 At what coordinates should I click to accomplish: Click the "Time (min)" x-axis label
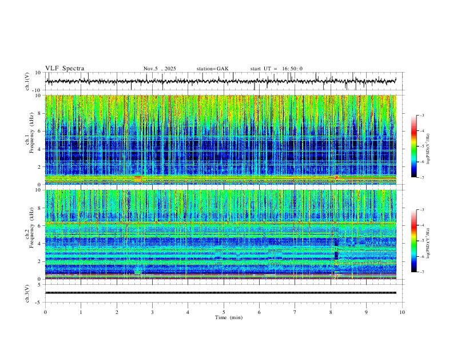(229, 317)
